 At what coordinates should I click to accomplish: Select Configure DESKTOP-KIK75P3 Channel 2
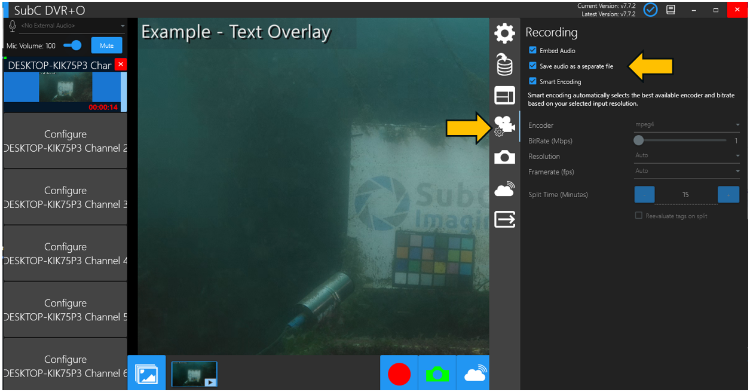point(65,141)
